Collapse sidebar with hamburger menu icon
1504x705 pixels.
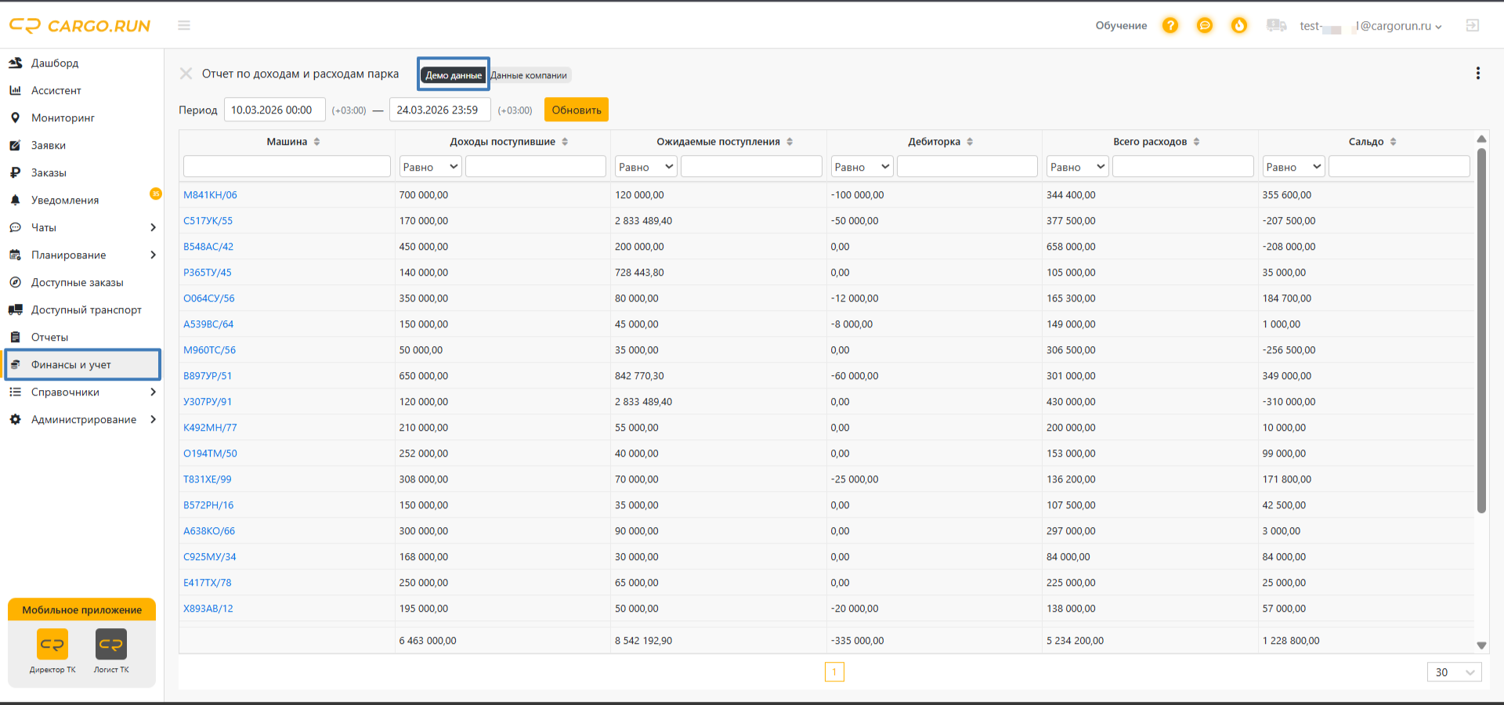click(x=184, y=26)
